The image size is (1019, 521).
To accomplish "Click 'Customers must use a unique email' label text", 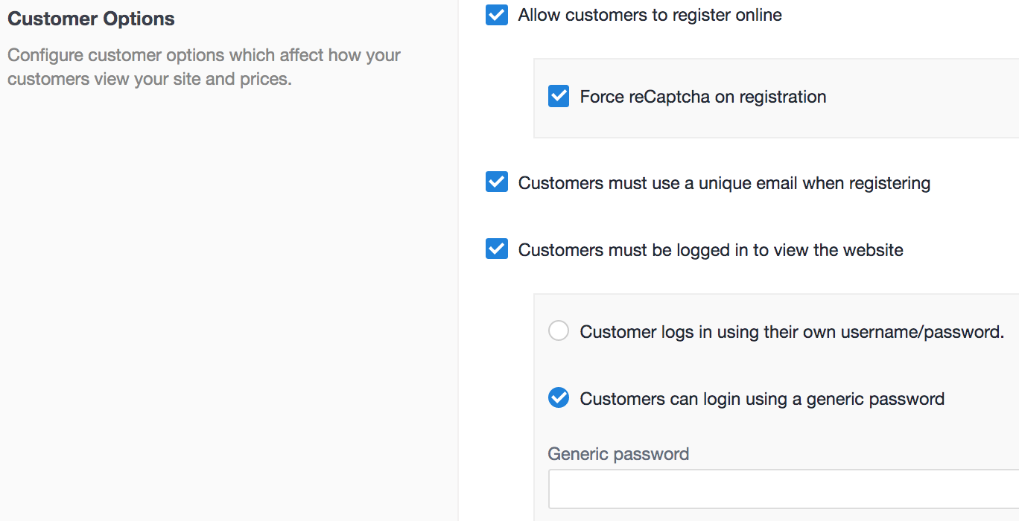I will [x=724, y=183].
